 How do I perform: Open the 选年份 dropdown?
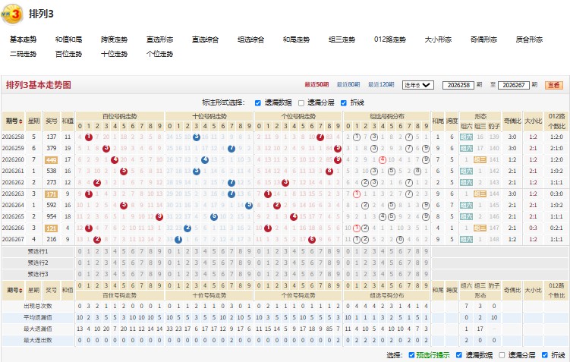(418, 85)
